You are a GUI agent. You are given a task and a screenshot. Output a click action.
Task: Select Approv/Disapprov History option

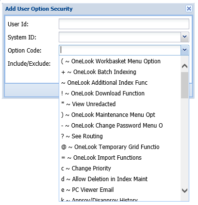[120, 199]
